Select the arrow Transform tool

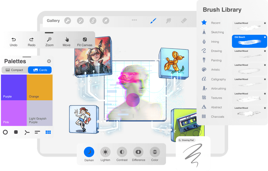pos(106,21)
